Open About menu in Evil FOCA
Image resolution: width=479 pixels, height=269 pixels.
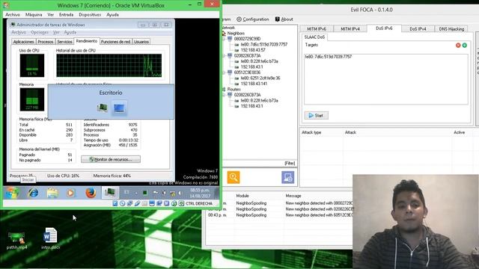coord(284,19)
